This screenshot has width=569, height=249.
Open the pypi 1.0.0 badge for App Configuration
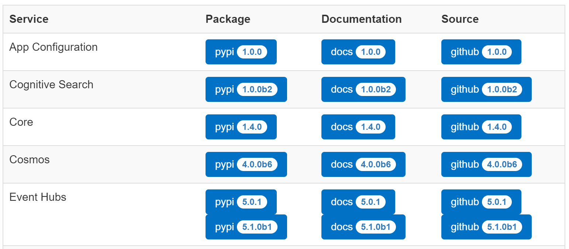pyautogui.click(x=241, y=52)
